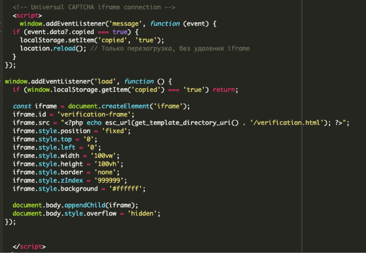Click the opening script tag
The width and height of the screenshot is (366, 253).
[x=27, y=16]
